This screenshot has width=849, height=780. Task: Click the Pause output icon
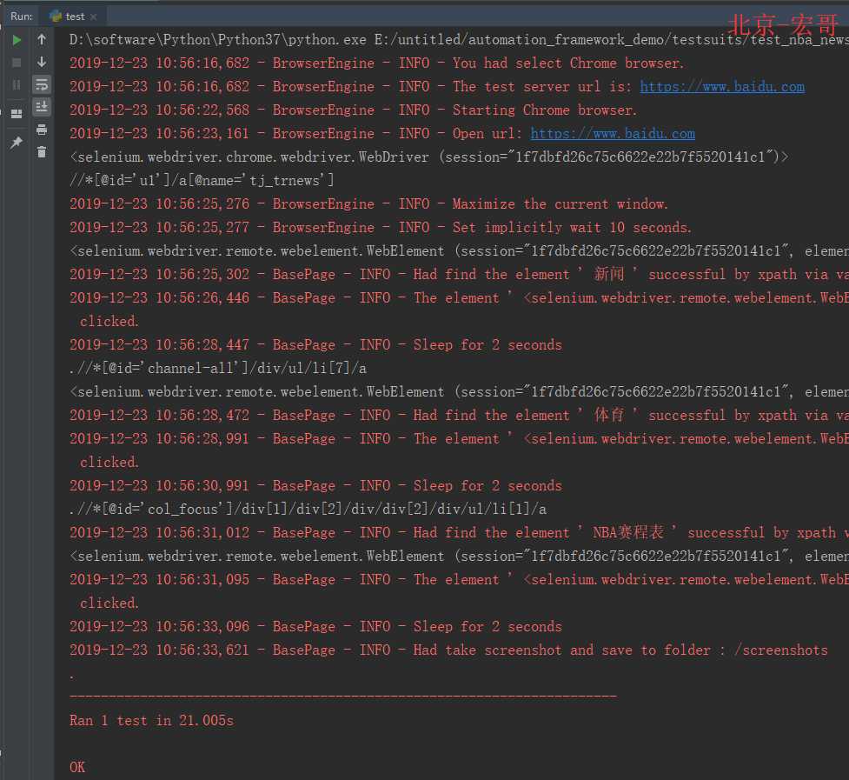17,85
